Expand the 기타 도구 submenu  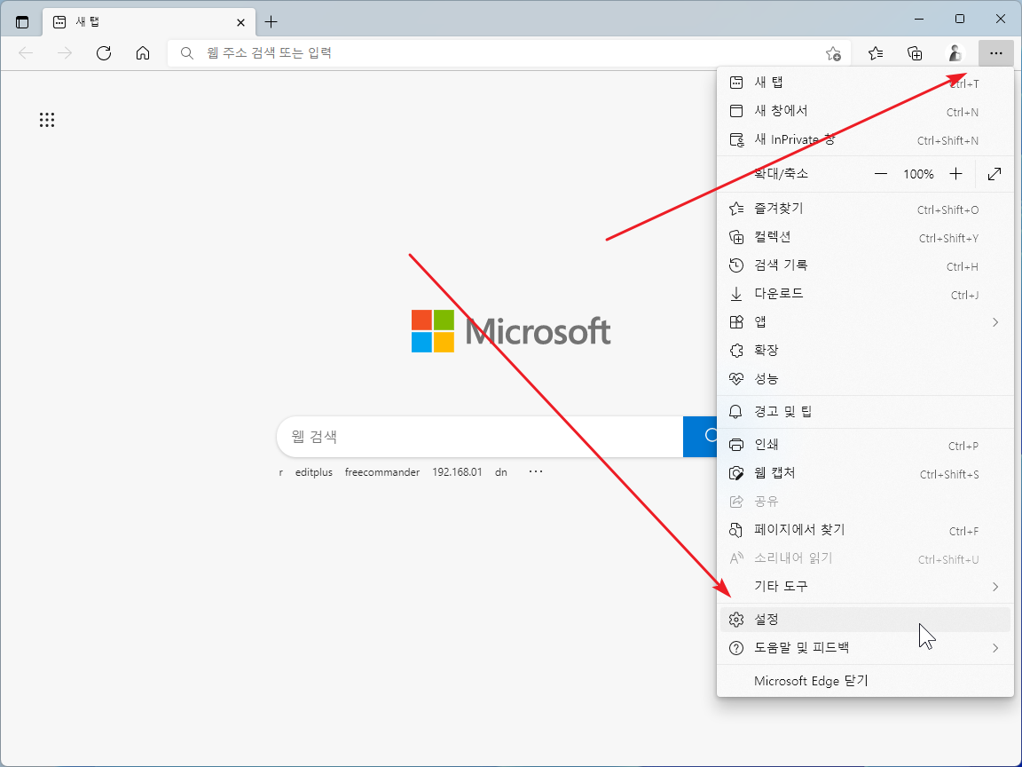coord(865,587)
